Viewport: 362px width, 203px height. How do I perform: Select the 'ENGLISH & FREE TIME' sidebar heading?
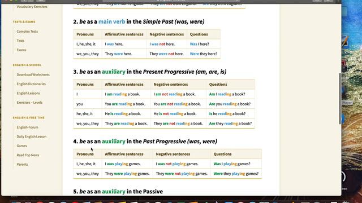[29, 118]
